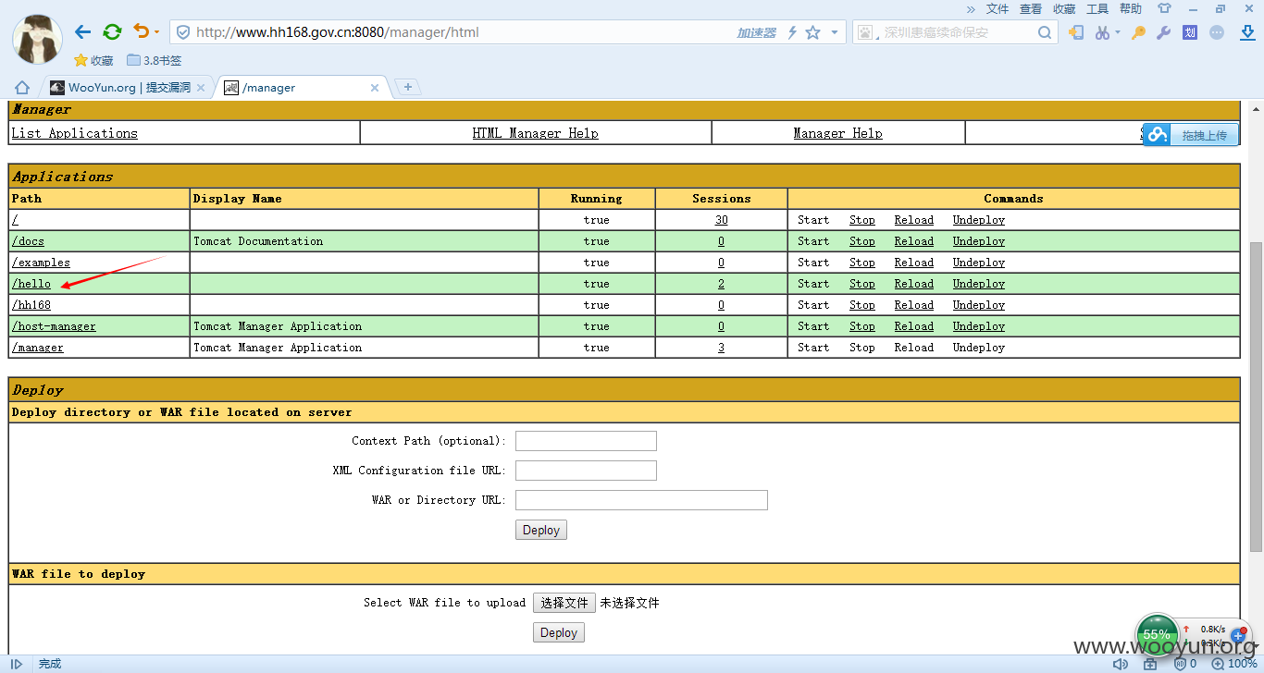
Task: Click the 55% memory accelerator ball
Action: point(1157,635)
